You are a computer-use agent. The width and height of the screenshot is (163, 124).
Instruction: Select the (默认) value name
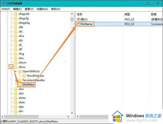pyautogui.click(x=84, y=19)
